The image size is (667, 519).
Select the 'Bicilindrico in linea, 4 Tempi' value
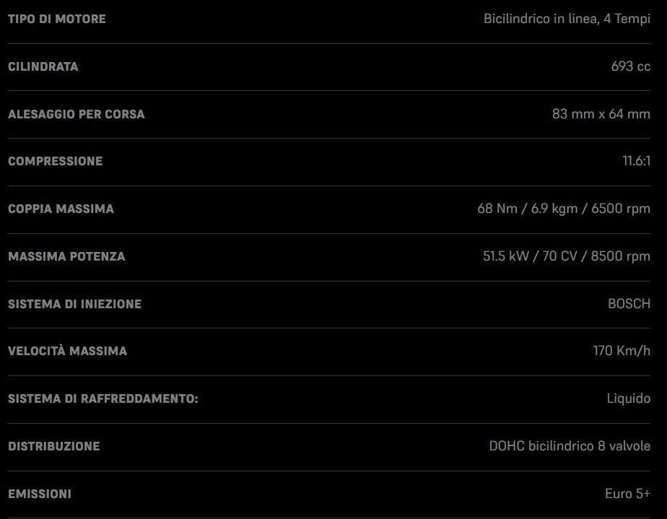pyautogui.click(x=567, y=19)
